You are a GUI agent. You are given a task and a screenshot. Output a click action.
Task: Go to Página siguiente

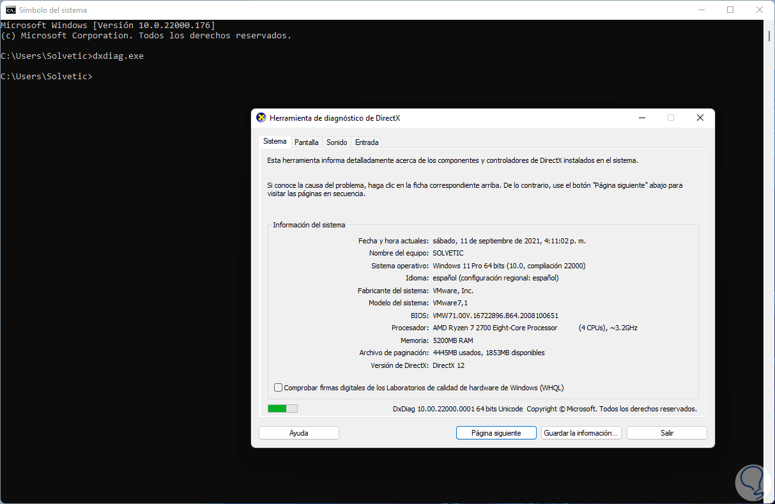pos(496,432)
